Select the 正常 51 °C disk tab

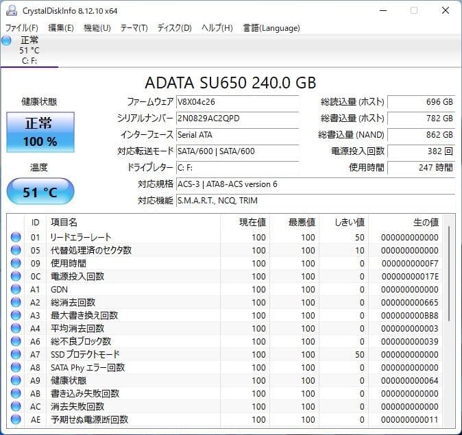click(29, 51)
